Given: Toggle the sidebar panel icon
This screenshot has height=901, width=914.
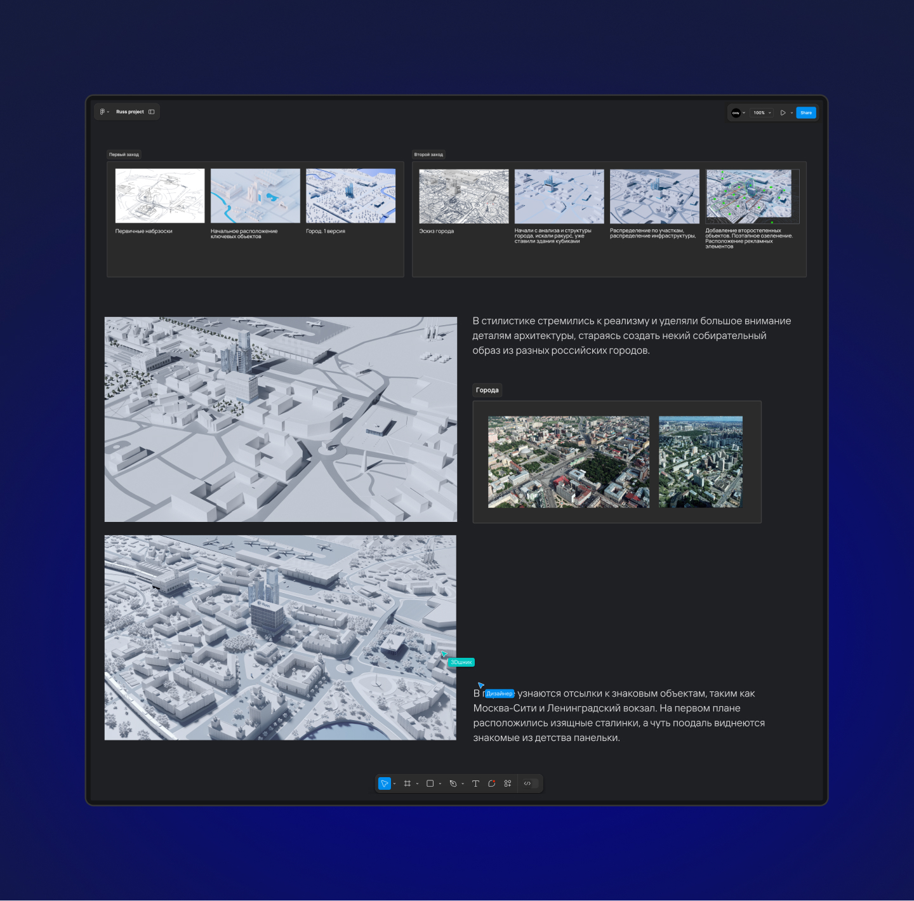Looking at the screenshot, I should pyautogui.click(x=152, y=112).
